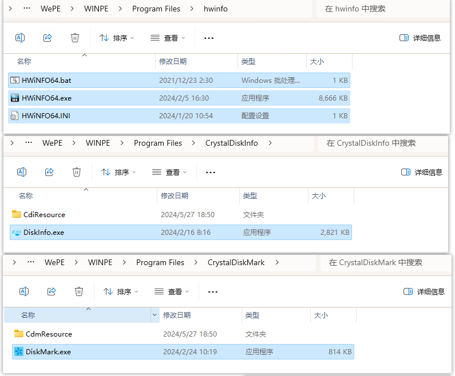Toggle the 详细信息 details pane in the CrystalDiskMark window
The width and height of the screenshot is (455, 376).
tap(424, 291)
